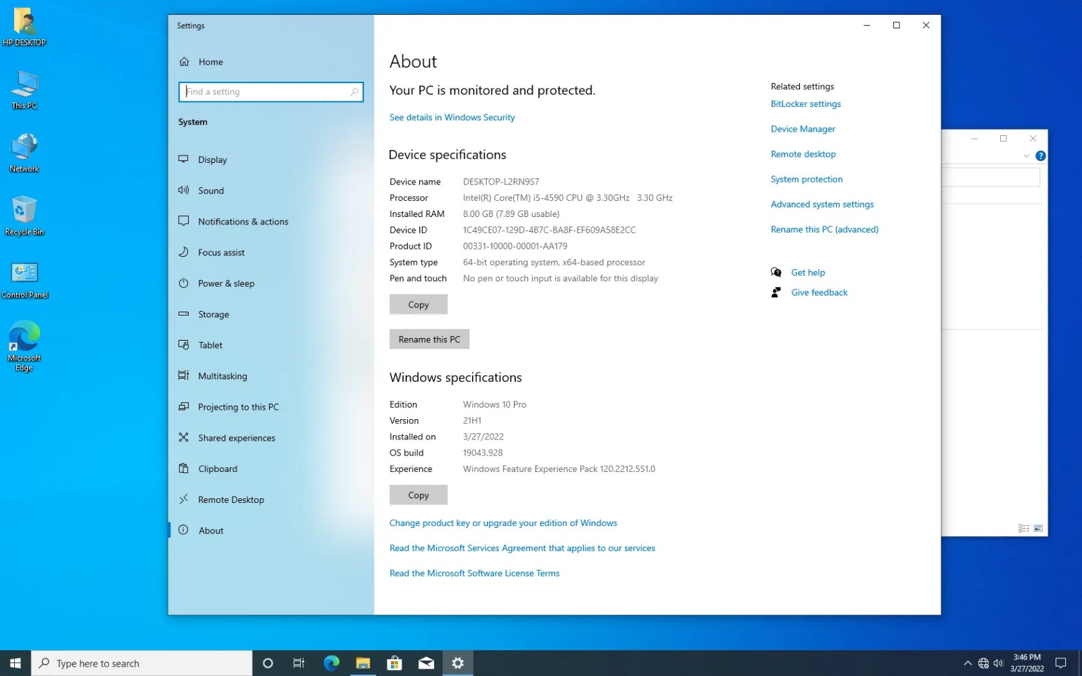
Task: Open Mail app from the taskbar
Action: pyautogui.click(x=426, y=663)
